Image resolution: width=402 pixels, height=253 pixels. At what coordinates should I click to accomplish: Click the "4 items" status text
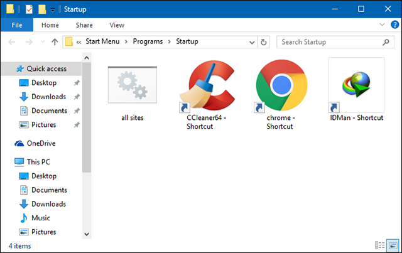(x=19, y=246)
